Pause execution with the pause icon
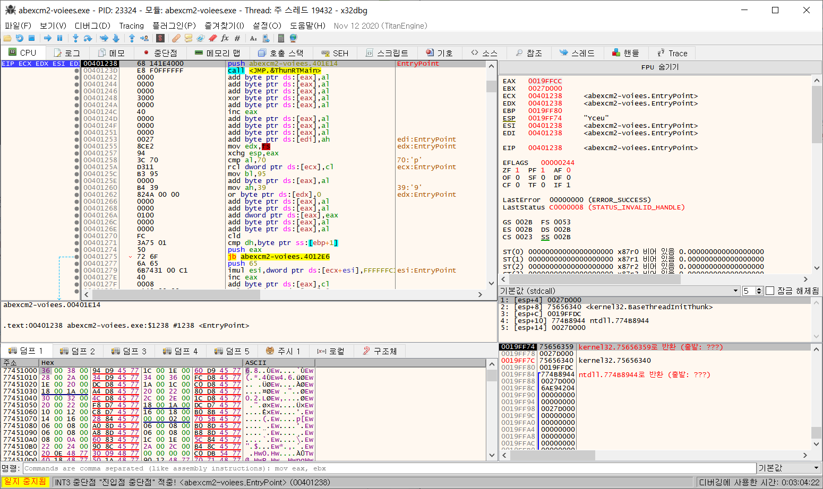This screenshot has width=823, height=489. pyautogui.click(x=59, y=38)
